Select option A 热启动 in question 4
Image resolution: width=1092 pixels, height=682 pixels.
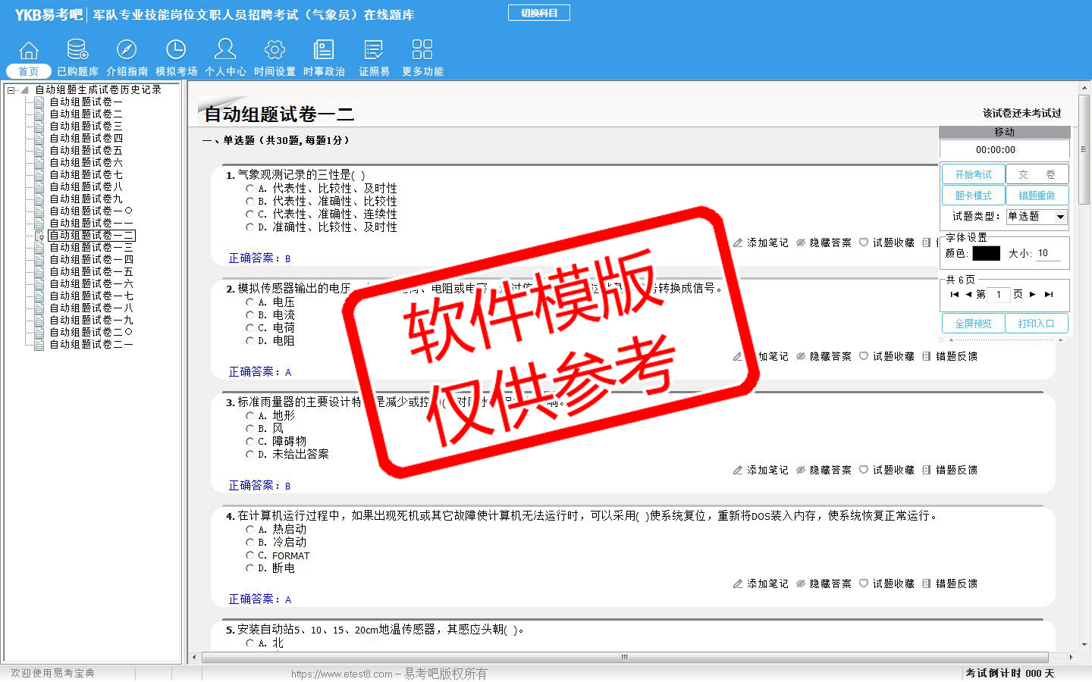coord(249,530)
